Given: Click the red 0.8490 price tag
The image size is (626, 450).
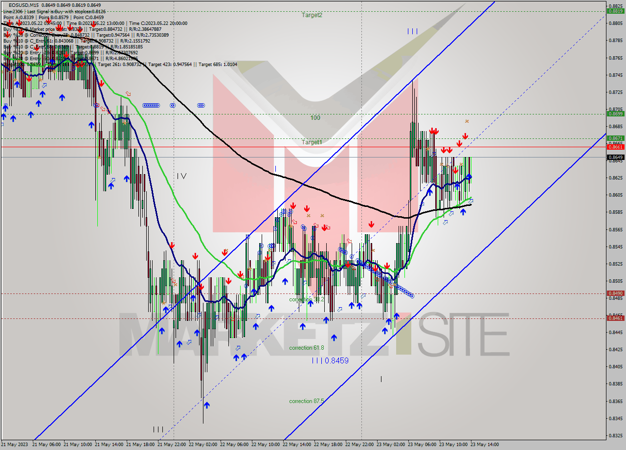Looking at the screenshot, I should pos(615,293).
